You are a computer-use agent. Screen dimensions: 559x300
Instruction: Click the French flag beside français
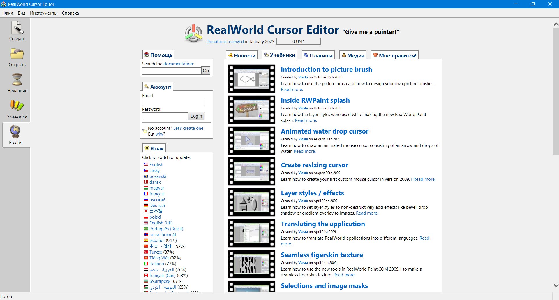[146, 194]
